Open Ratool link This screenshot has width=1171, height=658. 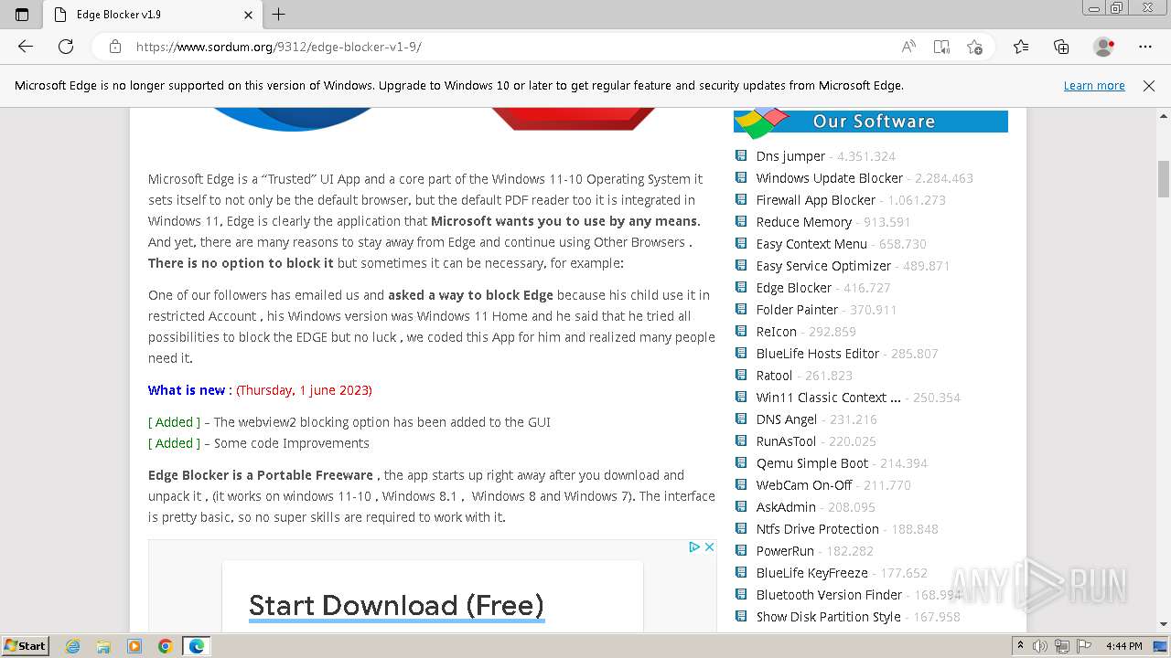[774, 376]
